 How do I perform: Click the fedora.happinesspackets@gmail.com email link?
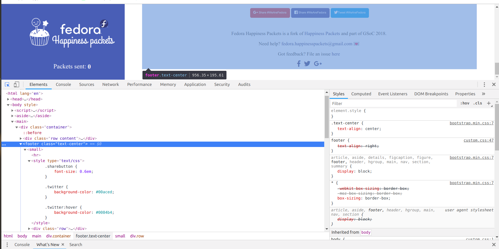[317, 44]
